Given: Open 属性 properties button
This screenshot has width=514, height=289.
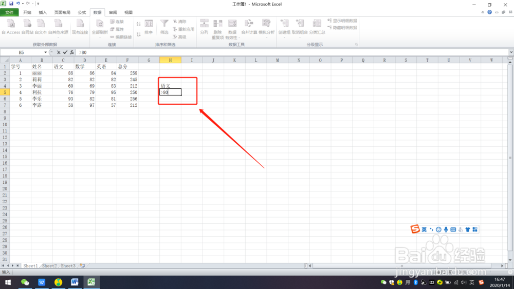Looking at the screenshot, I should click(x=117, y=29).
